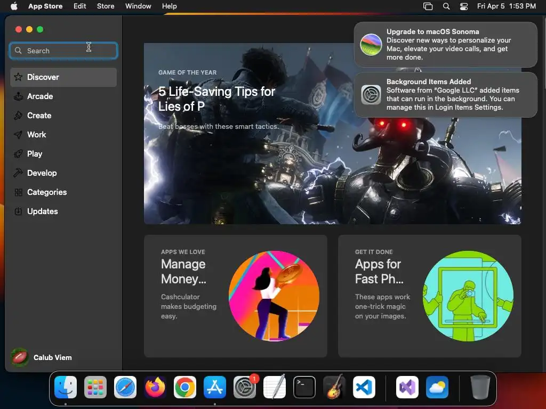546x409 pixels.
Task: Click the star icon next to Discover
Action: [18, 77]
